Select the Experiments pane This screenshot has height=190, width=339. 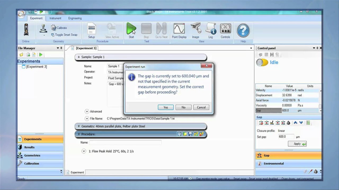click(40, 139)
